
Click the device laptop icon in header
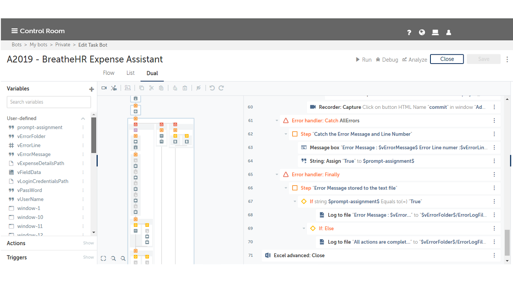[435, 32]
